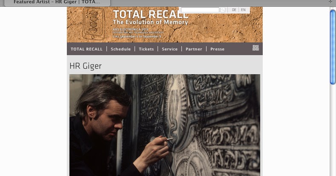Open the HR Giger painting photo
The image size is (336, 176).
[x=164, y=125]
